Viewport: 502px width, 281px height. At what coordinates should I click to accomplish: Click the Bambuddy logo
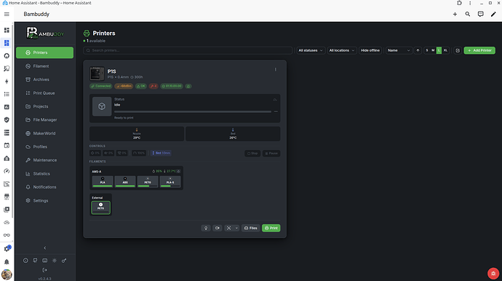[x=45, y=33]
